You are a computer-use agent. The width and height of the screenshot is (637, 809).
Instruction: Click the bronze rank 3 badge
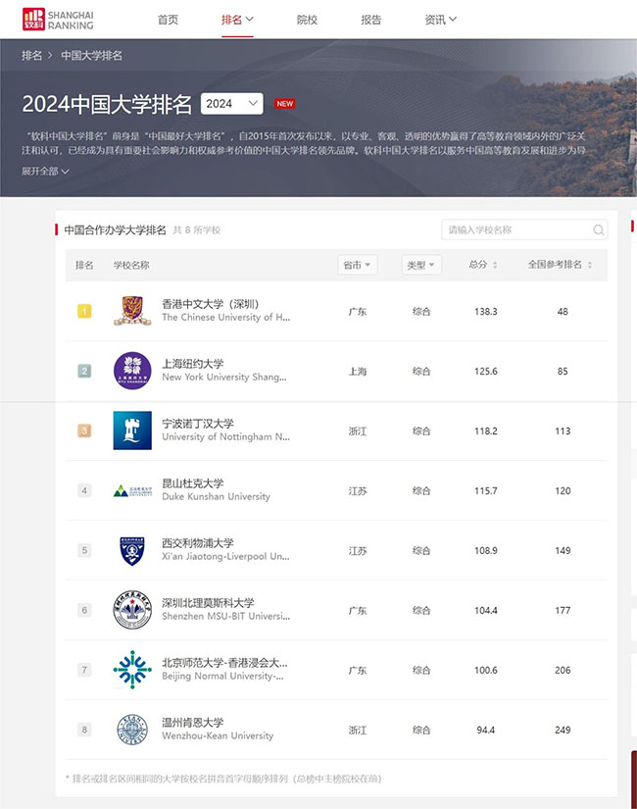click(84, 430)
